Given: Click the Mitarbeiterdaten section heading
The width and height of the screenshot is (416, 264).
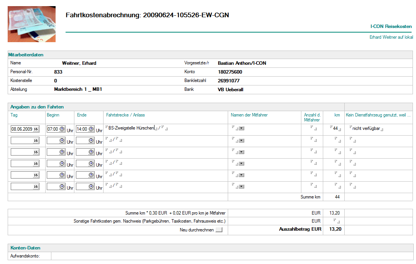Looking at the screenshot, I should [x=26, y=55].
